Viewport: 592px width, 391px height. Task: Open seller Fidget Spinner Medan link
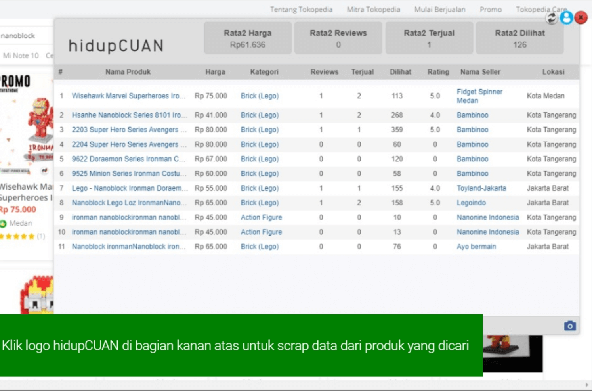click(x=479, y=96)
